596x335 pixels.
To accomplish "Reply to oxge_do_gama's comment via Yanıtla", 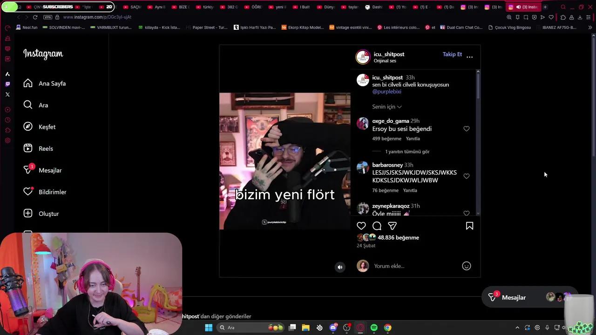I will tap(413, 139).
